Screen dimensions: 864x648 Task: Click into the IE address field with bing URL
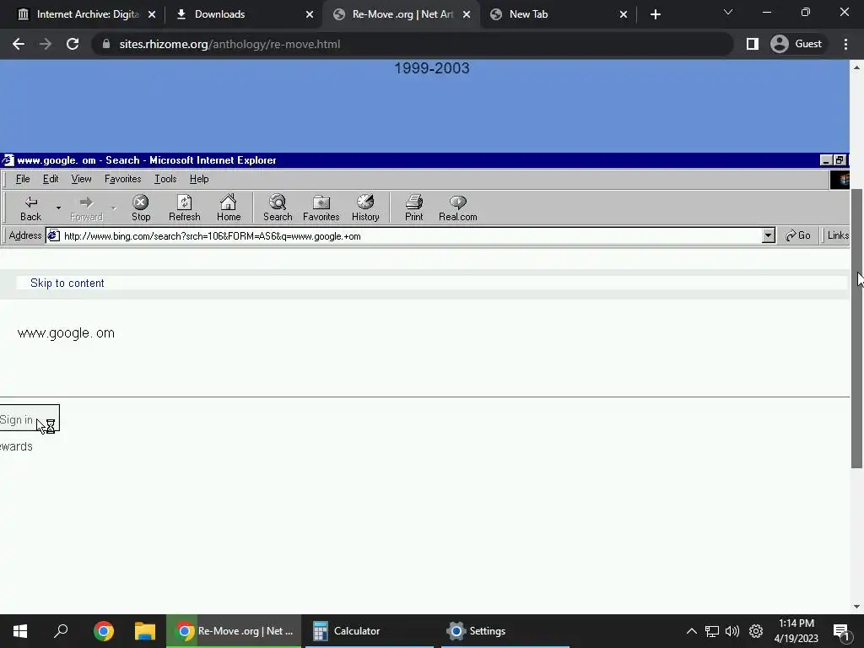411,236
